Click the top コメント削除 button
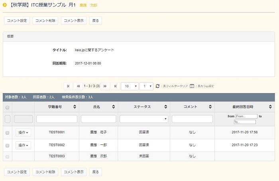This screenshot has width=279, height=181. 45,21
